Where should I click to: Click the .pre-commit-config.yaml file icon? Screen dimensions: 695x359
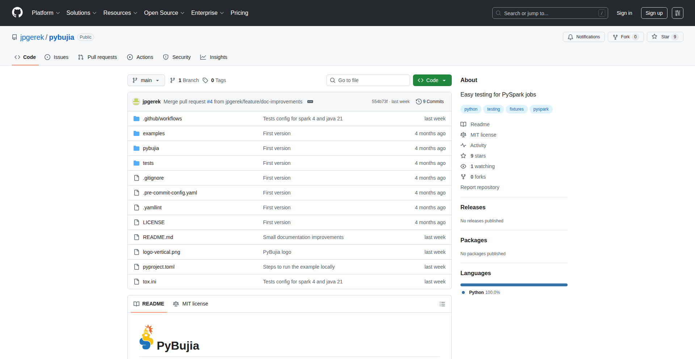click(x=136, y=193)
